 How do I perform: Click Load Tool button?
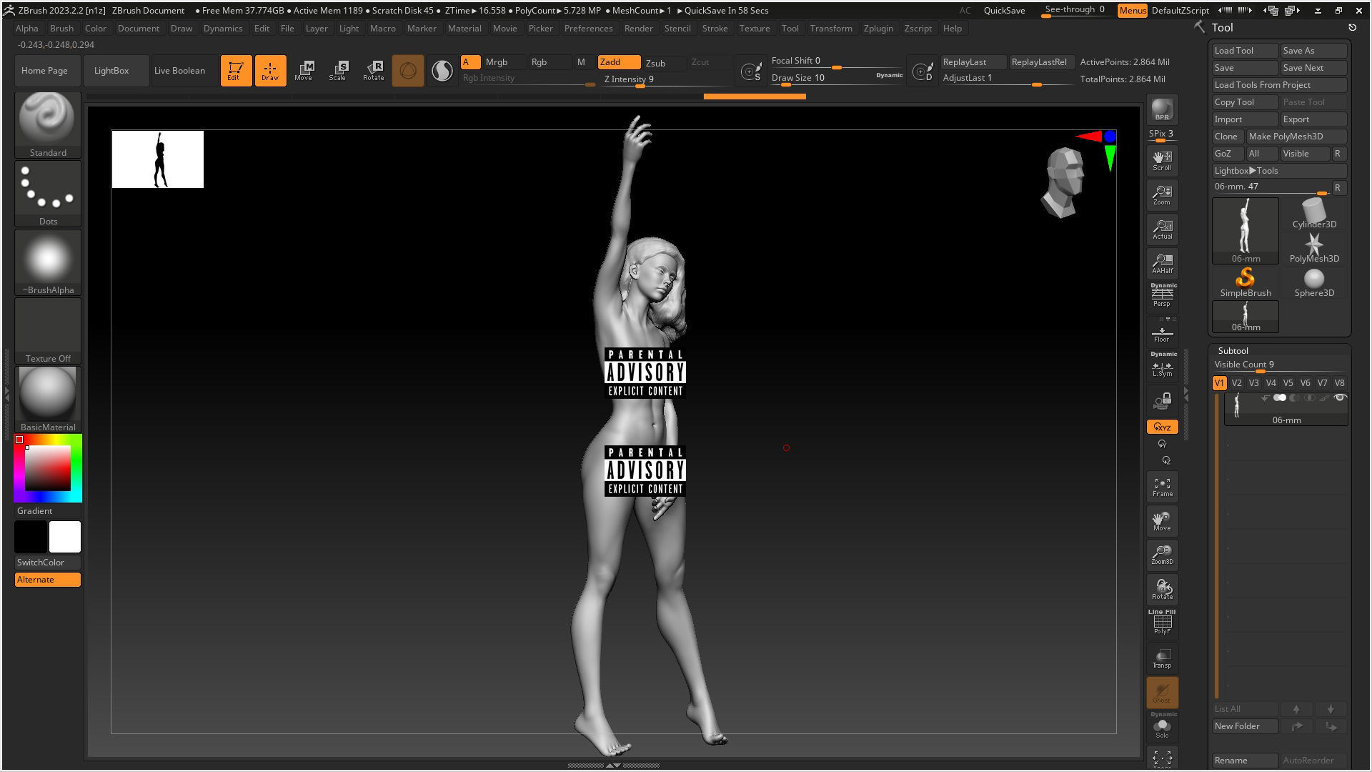pyautogui.click(x=1246, y=50)
